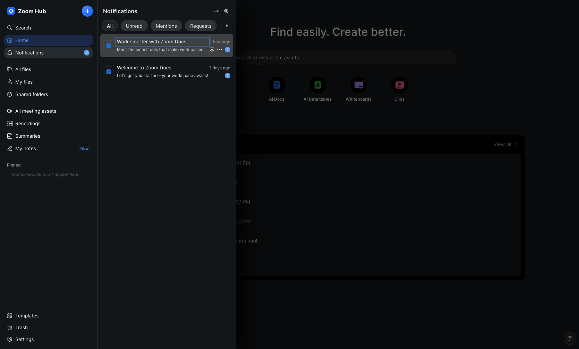Open Welcome to Zoom Docs notification
This screenshot has height=349, width=579.
click(x=167, y=71)
